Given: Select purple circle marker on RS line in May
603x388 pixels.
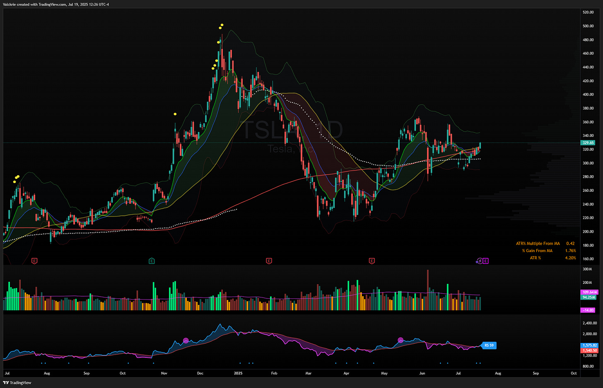Looking at the screenshot, I should point(400,340).
